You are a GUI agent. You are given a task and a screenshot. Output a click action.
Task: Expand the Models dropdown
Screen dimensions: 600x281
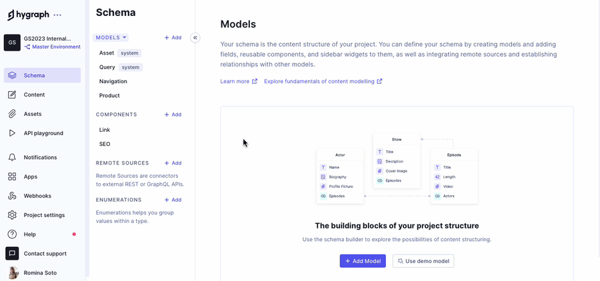click(111, 38)
